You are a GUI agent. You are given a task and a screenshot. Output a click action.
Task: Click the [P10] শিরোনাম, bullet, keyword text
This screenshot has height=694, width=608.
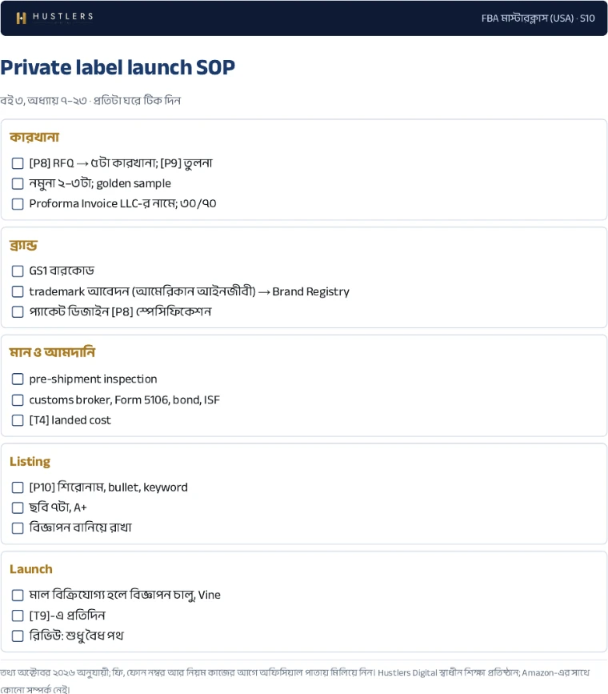pyautogui.click(x=109, y=487)
